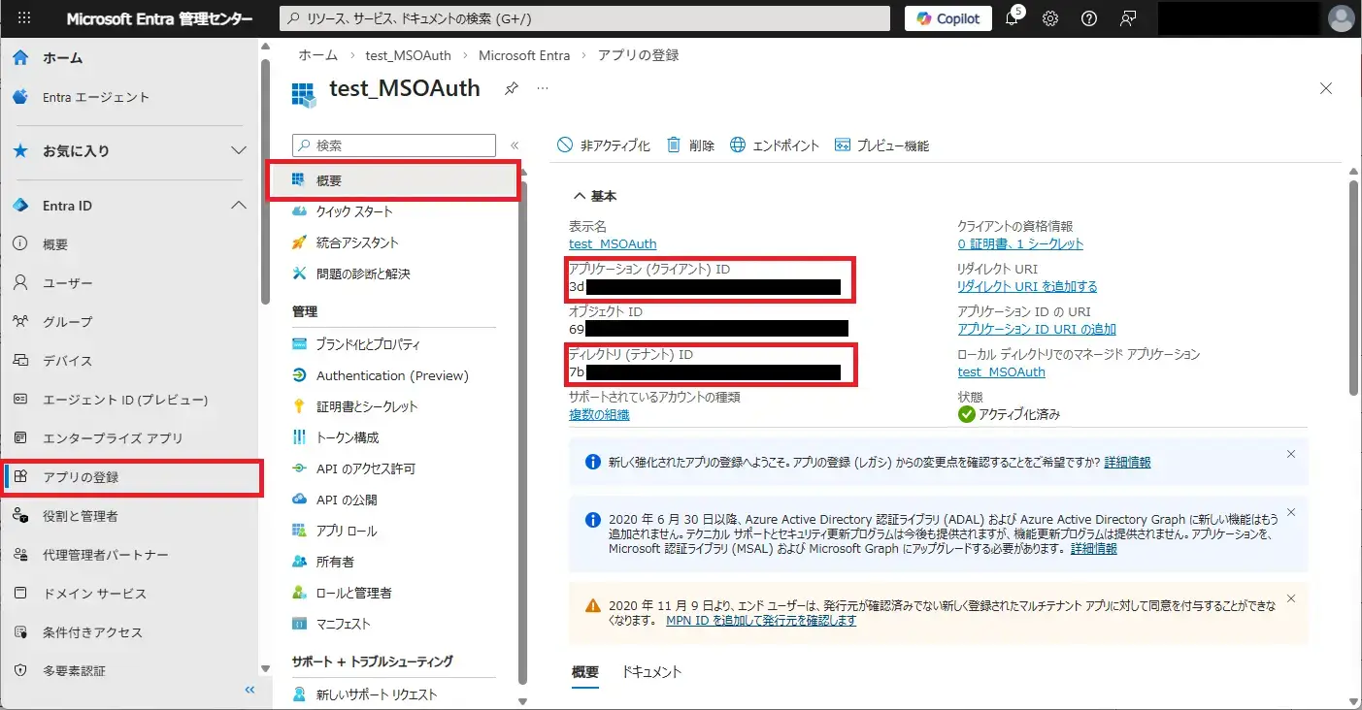Open the feedback icon in header

[x=1128, y=19]
